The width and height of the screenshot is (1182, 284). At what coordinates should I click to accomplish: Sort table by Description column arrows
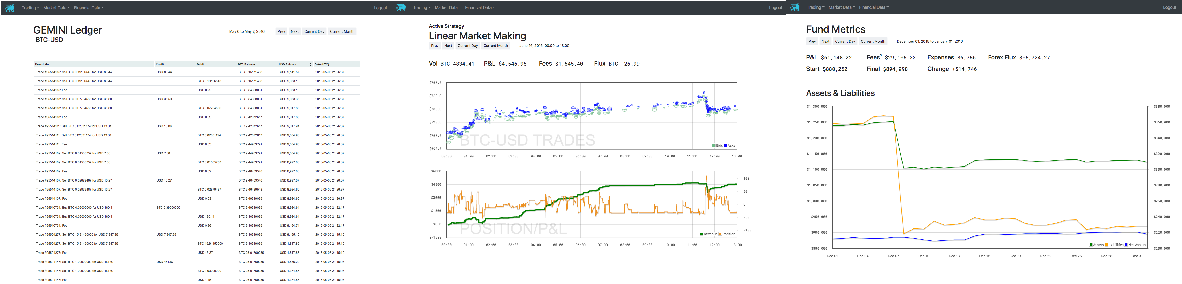click(x=152, y=64)
